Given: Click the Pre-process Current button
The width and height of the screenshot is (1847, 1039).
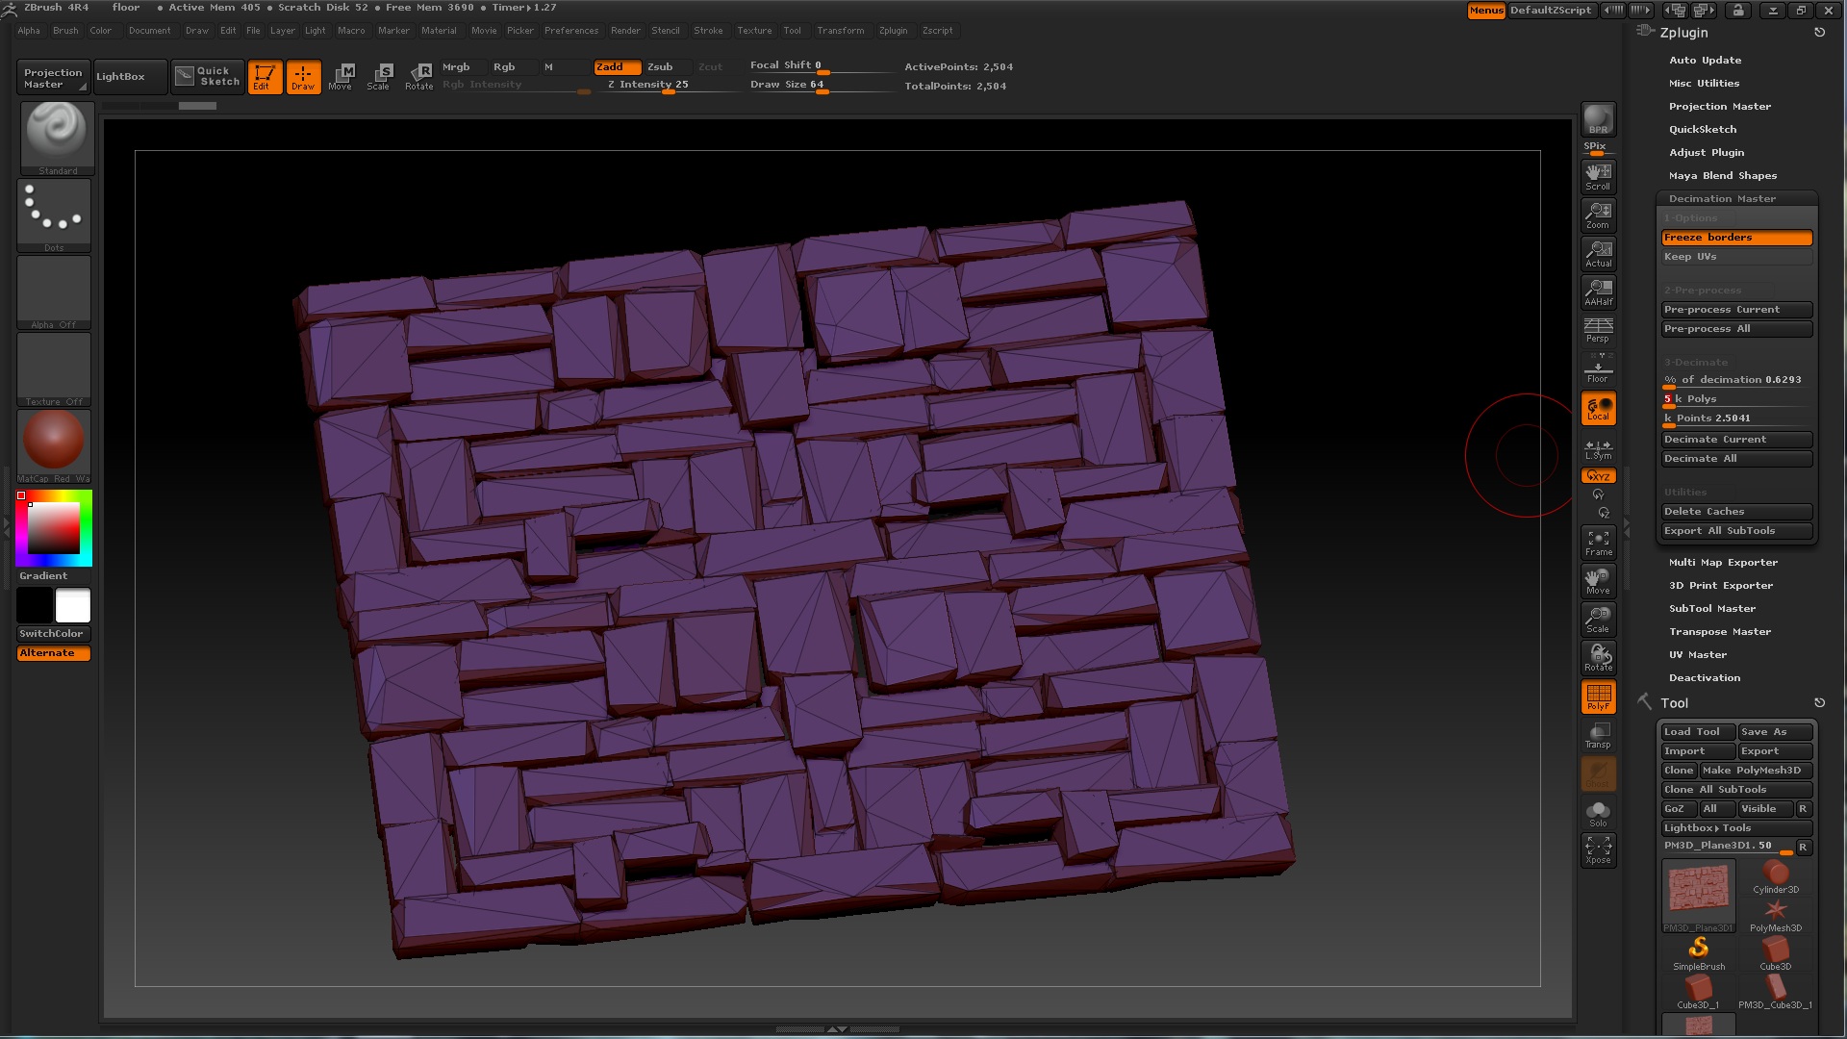Looking at the screenshot, I should point(1736,310).
